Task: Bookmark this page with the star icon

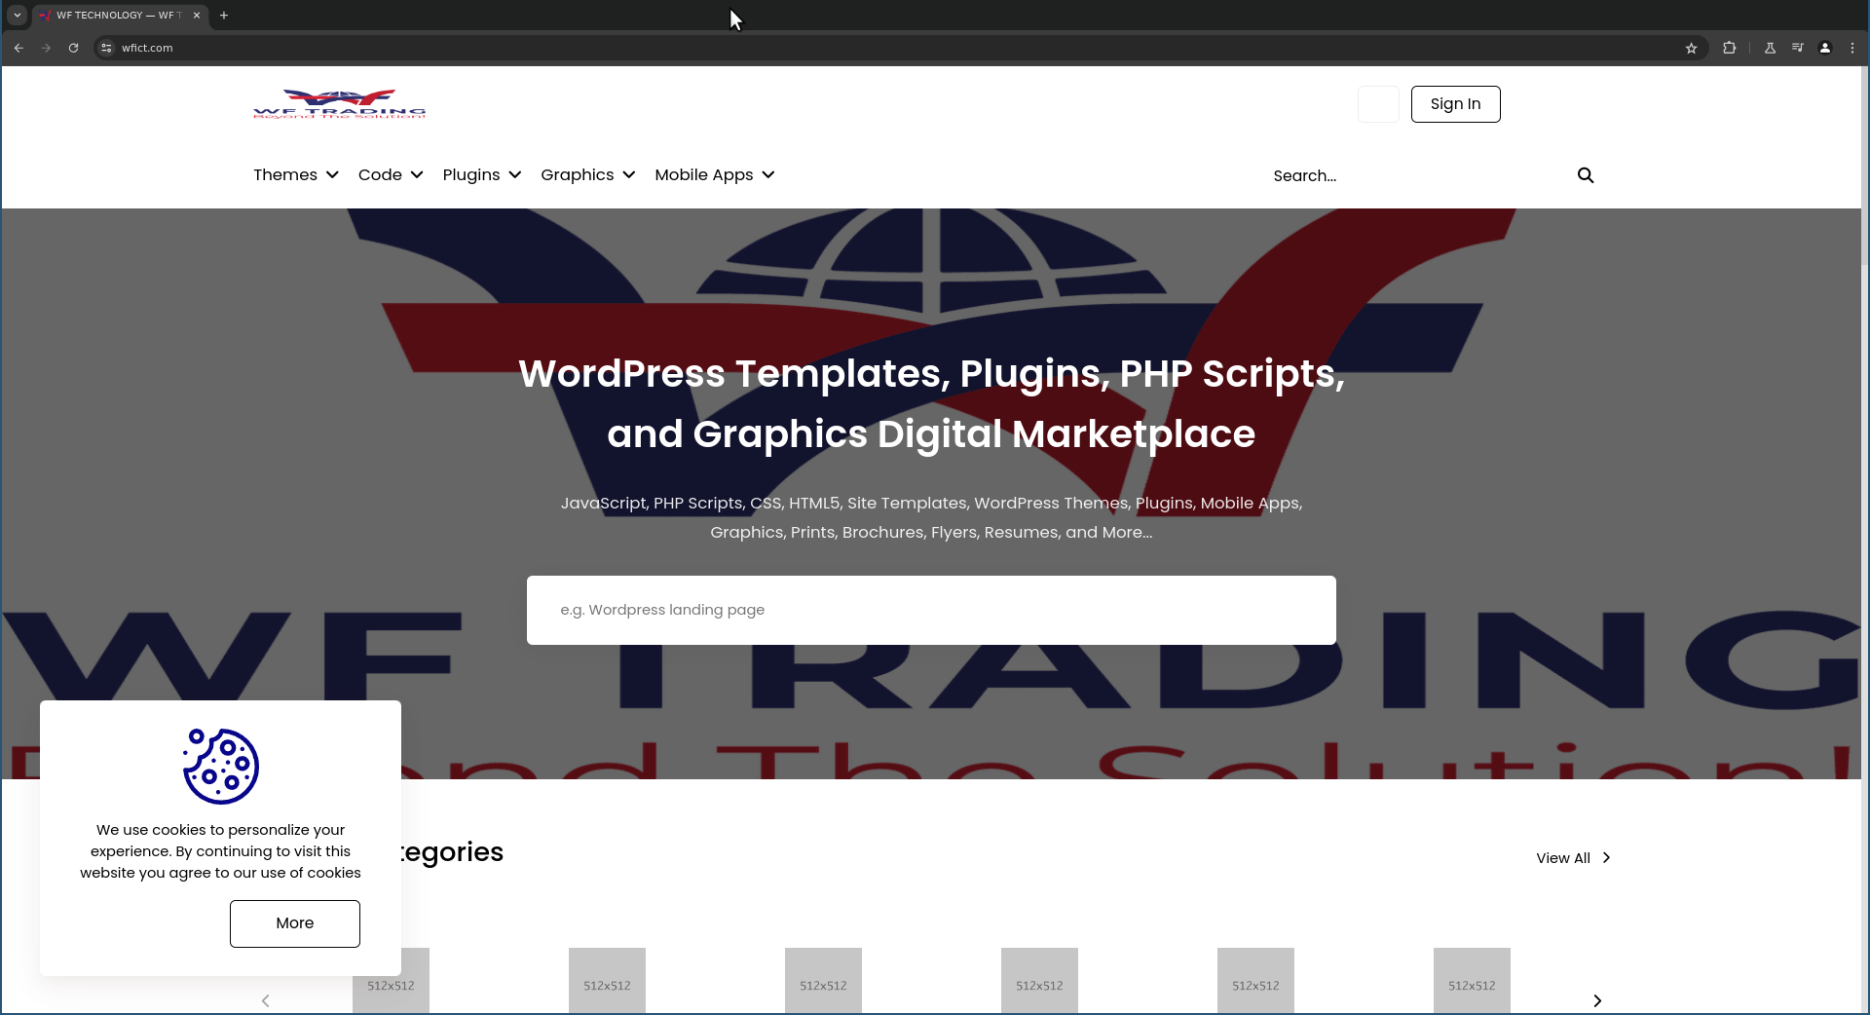Action: click(1692, 48)
